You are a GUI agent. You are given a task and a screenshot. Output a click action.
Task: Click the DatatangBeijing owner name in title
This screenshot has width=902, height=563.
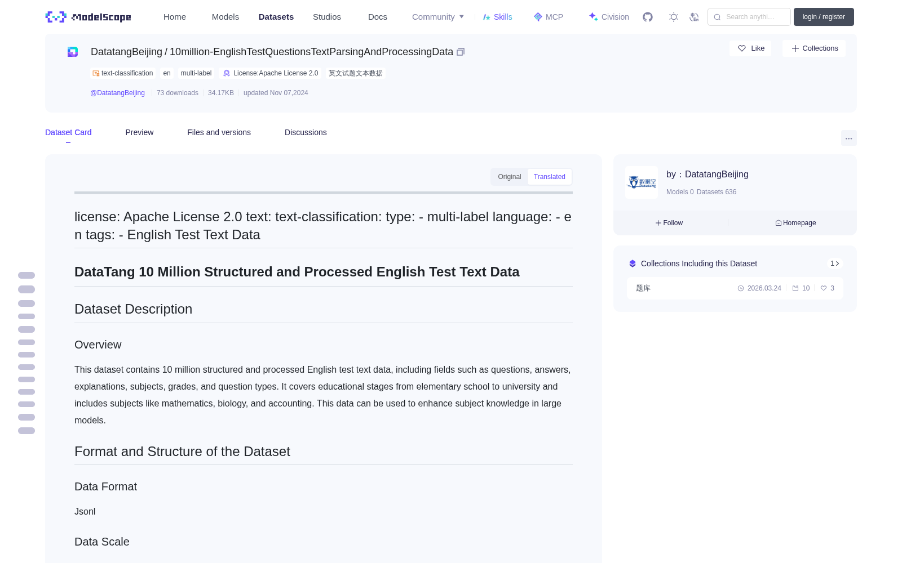tap(126, 52)
